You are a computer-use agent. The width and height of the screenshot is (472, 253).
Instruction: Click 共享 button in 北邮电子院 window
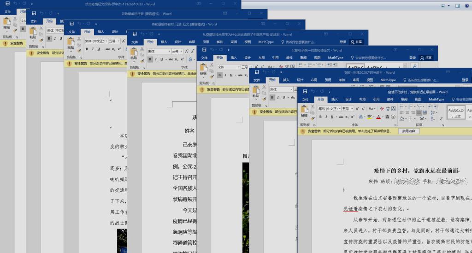(426, 58)
